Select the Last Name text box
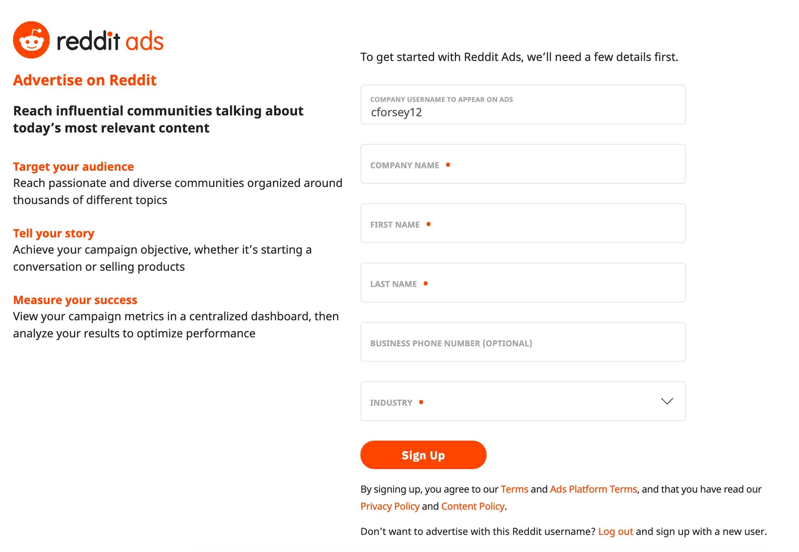799x552 pixels. coord(523,283)
